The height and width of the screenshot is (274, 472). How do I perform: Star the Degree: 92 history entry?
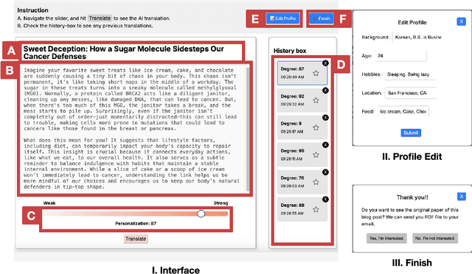[316, 100]
